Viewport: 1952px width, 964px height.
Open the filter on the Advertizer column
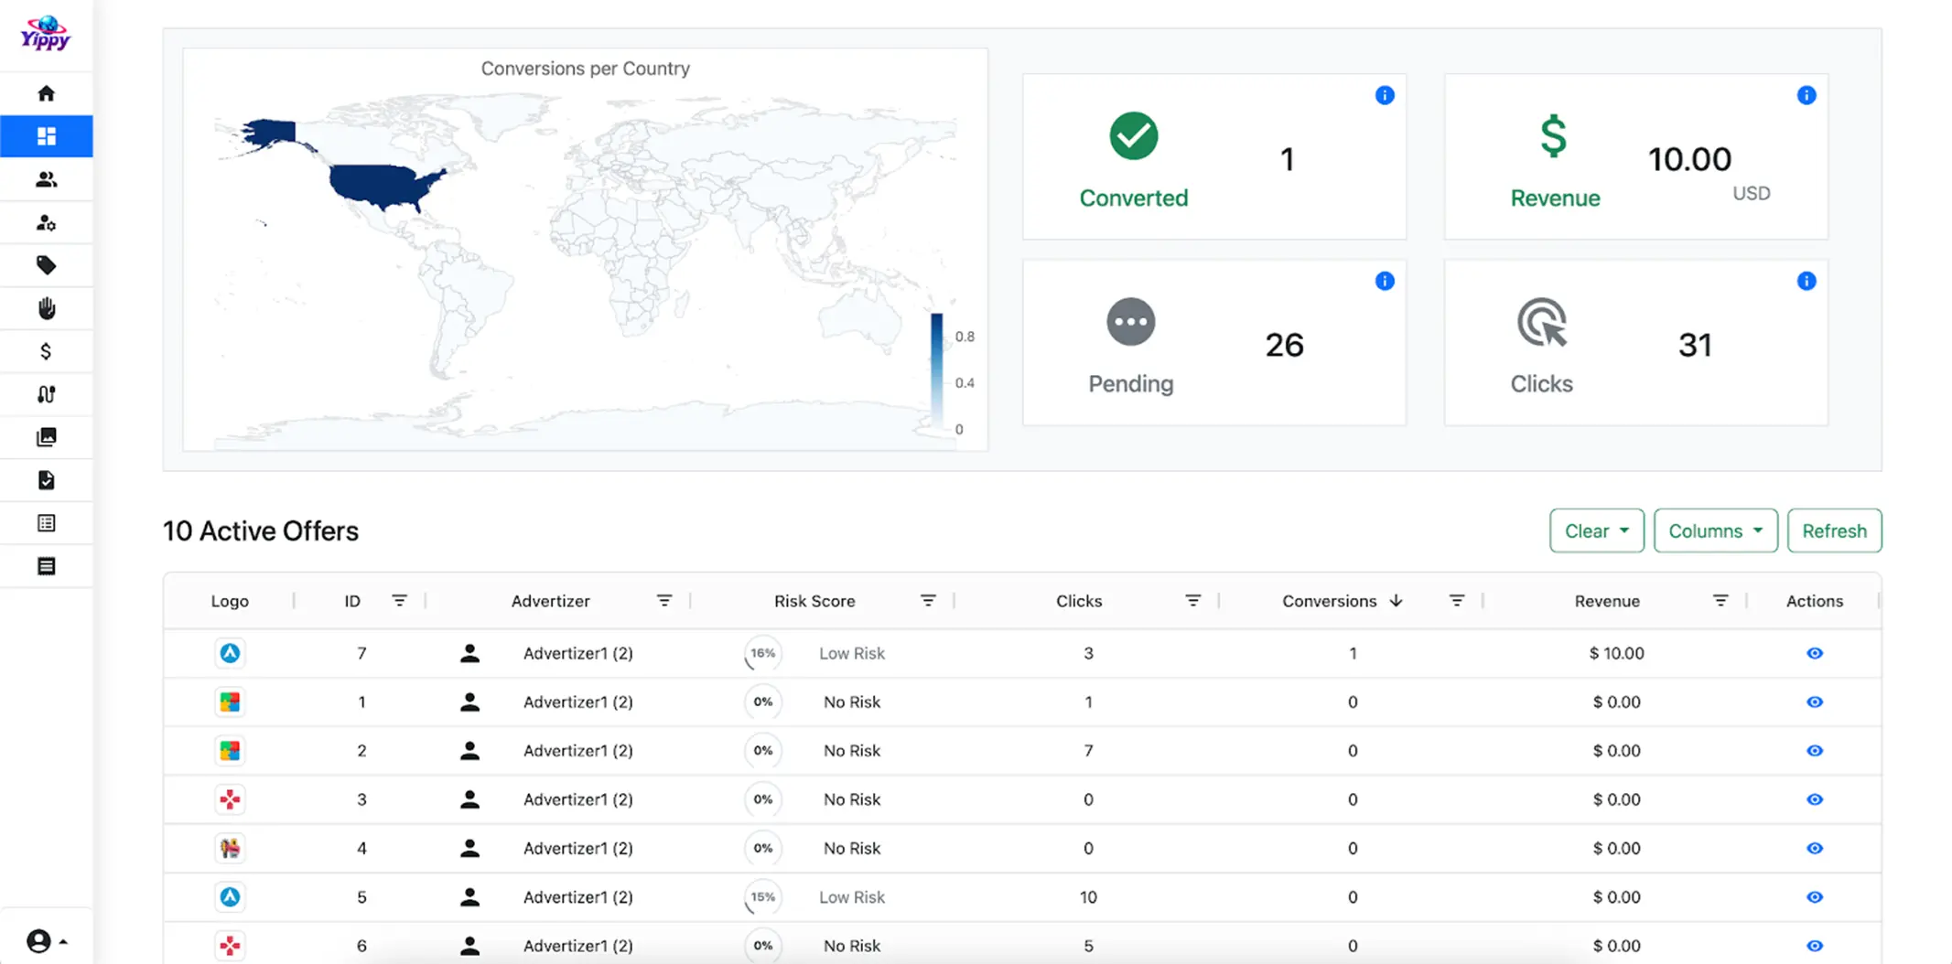[664, 600]
